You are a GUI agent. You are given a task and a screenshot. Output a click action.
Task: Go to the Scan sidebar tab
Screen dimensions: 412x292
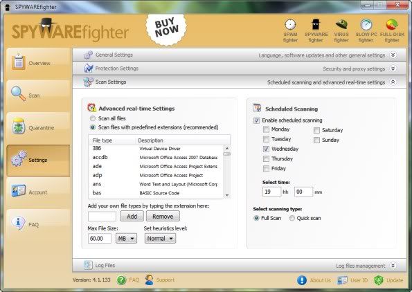pyautogui.click(x=38, y=95)
